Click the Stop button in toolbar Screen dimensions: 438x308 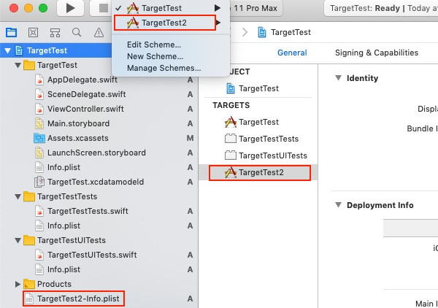(x=102, y=8)
